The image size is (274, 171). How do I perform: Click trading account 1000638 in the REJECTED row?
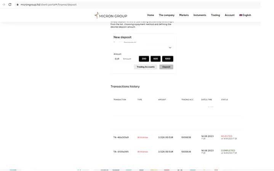186,137
